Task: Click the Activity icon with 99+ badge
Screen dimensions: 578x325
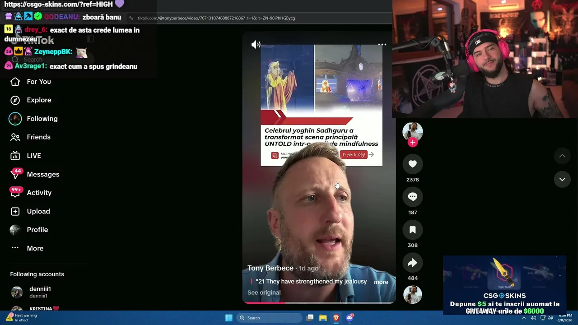Action: pyautogui.click(x=15, y=193)
